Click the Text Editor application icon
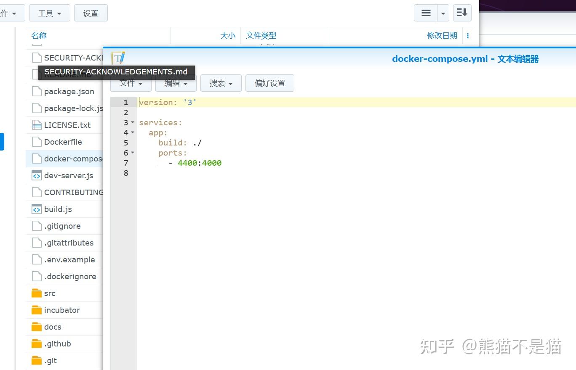Viewport: 576px width, 370px height. coord(118,58)
